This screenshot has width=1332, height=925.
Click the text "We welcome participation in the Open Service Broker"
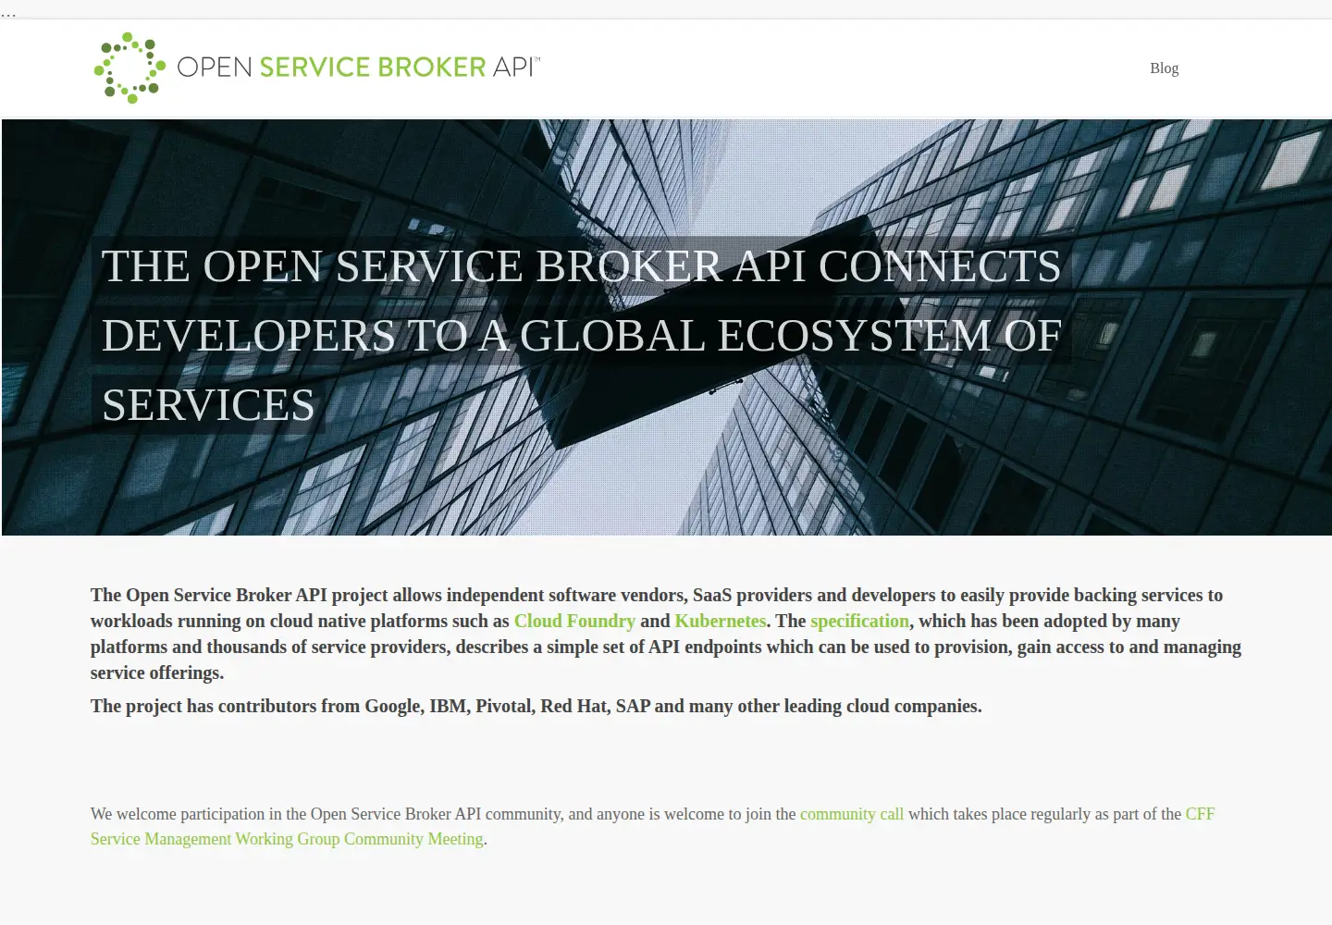286,814
